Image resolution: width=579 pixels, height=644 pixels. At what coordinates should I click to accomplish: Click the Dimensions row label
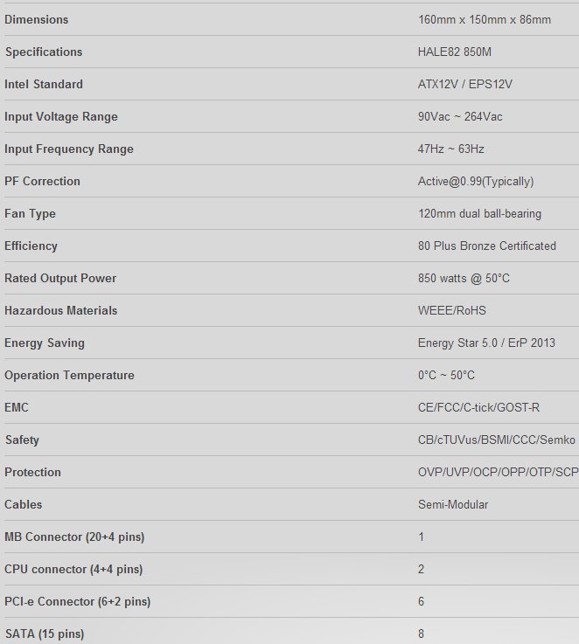tap(36, 20)
